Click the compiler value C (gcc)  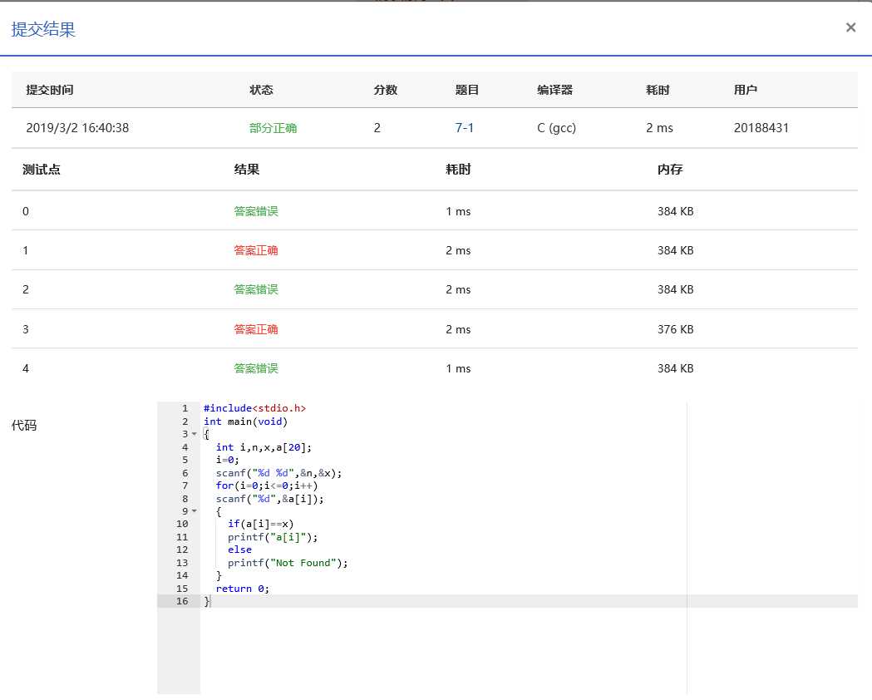[x=556, y=128]
